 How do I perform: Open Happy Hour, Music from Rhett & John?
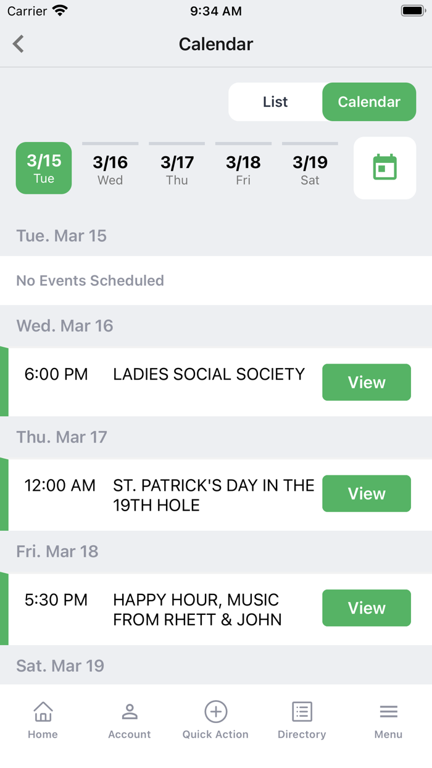(x=366, y=607)
